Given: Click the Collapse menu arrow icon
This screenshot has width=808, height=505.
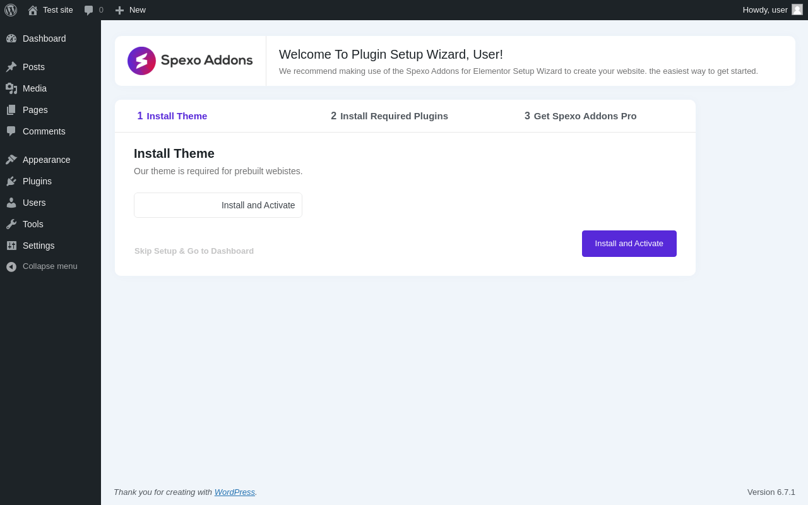Looking at the screenshot, I should [11, 266].
